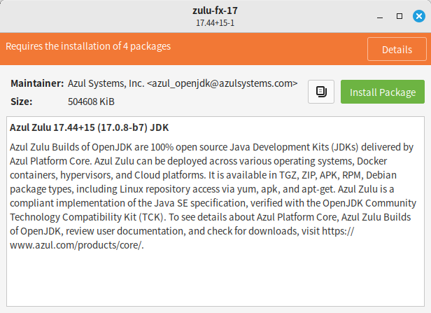
Task: Click the Maintainer label
Action: click(37, 83)
